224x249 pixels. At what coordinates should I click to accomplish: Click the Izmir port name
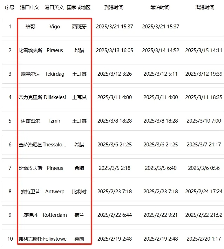pos(55,121)
